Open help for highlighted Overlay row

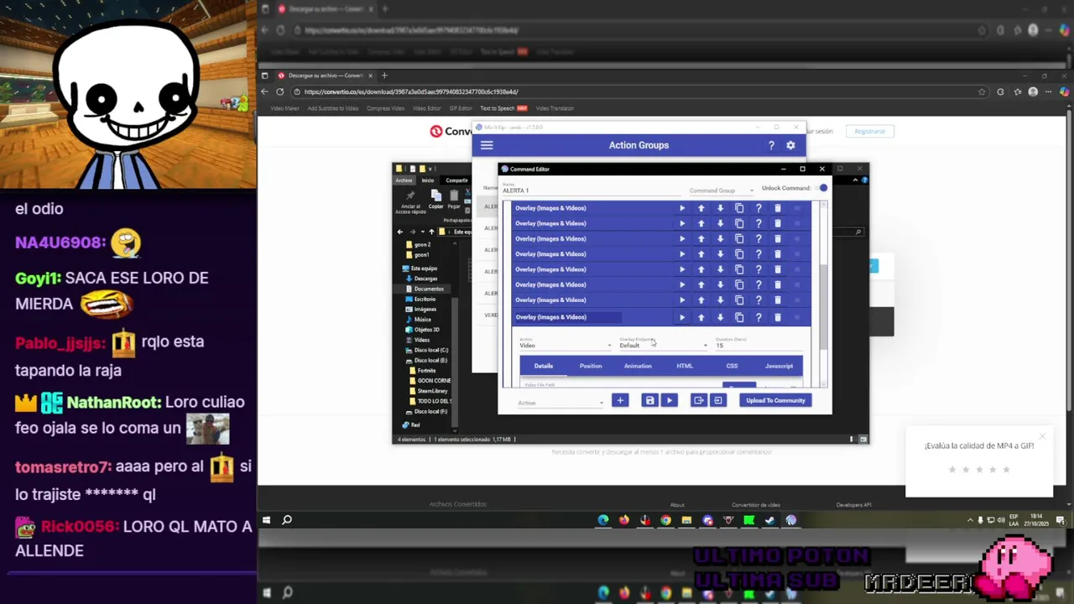coord(759,317)
